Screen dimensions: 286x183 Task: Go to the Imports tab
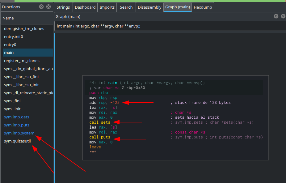(107, 7)
